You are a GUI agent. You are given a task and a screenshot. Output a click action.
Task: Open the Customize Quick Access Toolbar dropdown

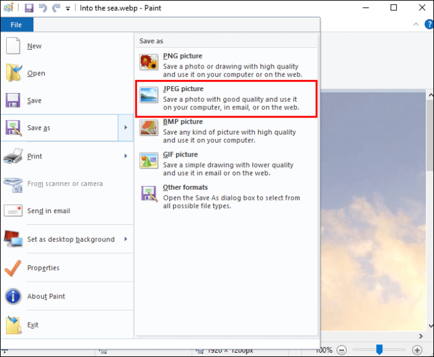[x=68, y=9]
